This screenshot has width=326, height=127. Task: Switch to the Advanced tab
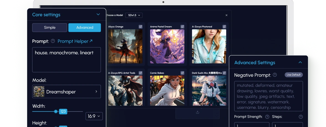[x=85, y=28]
